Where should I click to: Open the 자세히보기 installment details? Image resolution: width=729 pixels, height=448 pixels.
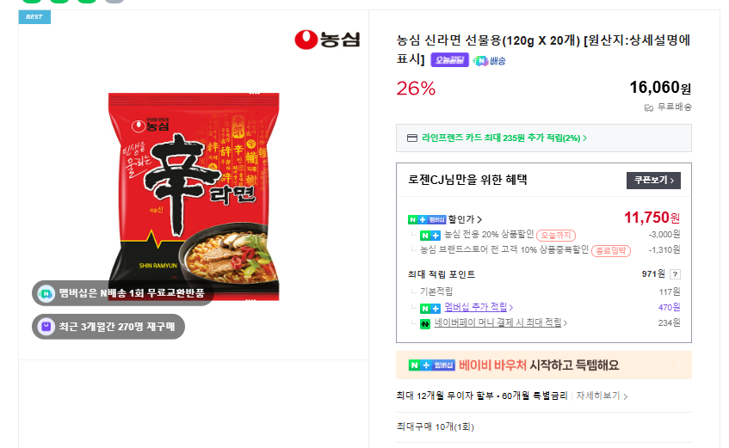tap(602, 396)
